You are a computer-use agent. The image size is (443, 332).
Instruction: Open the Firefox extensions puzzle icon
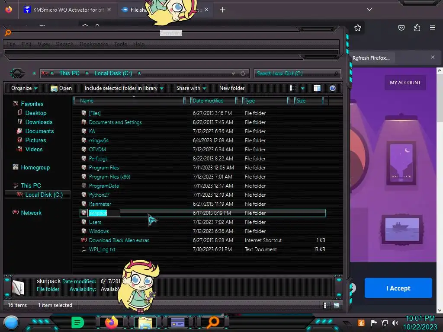417,28
